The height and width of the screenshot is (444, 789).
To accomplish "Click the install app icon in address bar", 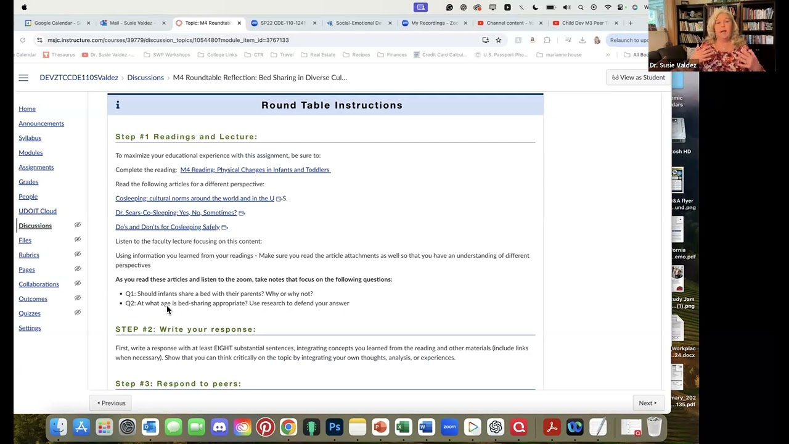I will 486,40.
